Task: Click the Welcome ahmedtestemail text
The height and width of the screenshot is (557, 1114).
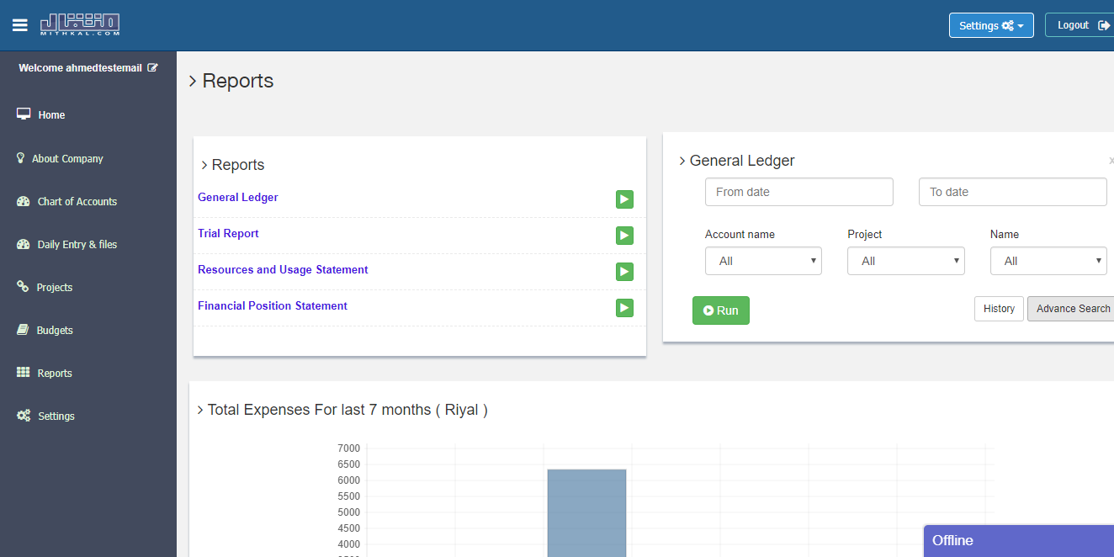Action: tap(80, 68)
